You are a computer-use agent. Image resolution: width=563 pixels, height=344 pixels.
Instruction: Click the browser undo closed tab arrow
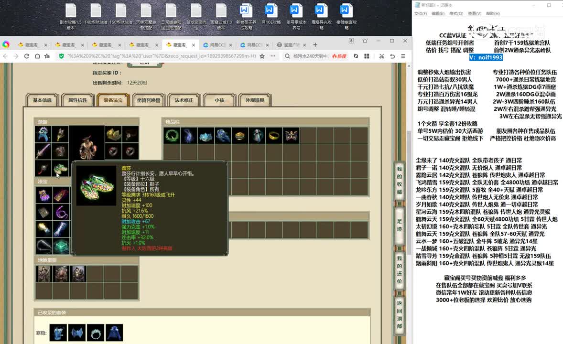tap(392, 56)
